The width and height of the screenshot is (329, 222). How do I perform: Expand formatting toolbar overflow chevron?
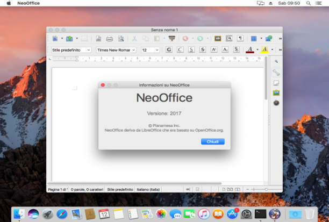[280, 50]
